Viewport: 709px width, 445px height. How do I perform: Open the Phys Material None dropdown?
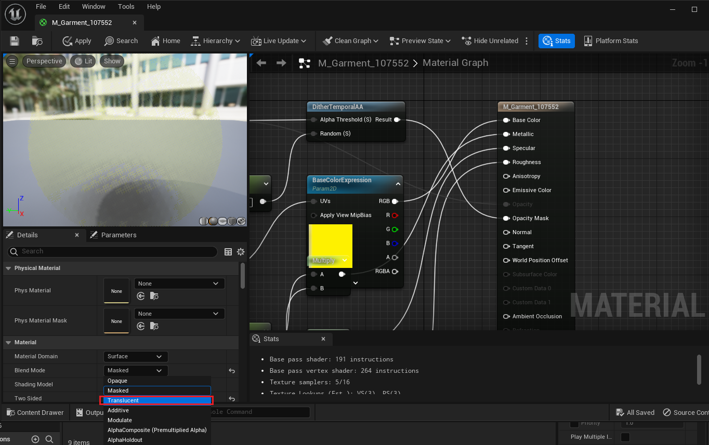179,284
